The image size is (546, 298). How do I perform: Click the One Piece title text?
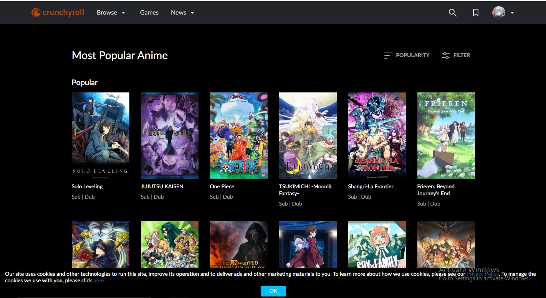pyautogui.click(x=222, y=186)
